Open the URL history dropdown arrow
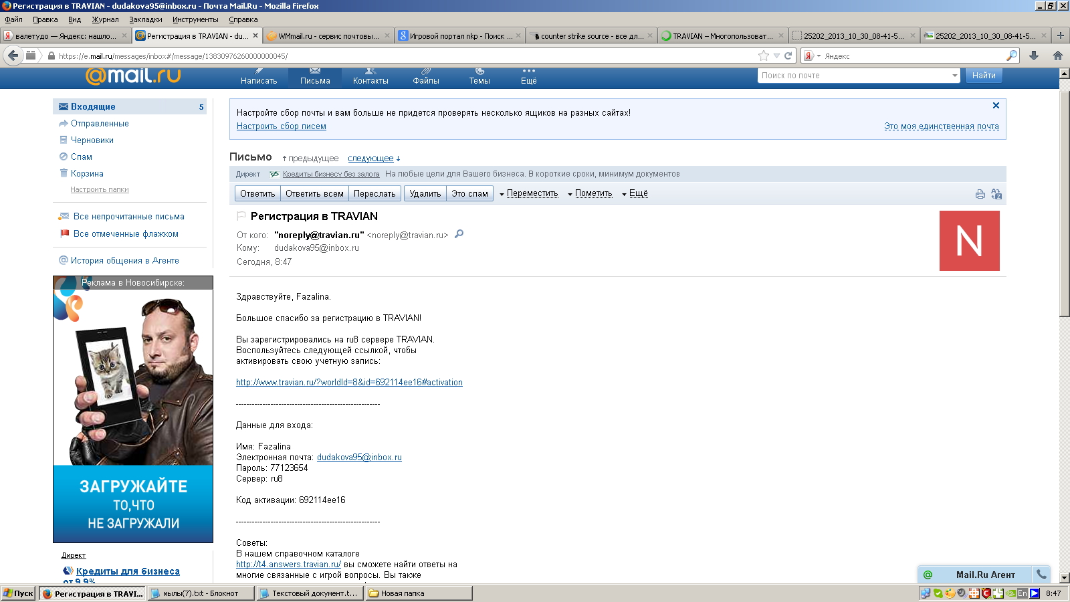This screenshot has width=1070, height=602. pos(776,56)
